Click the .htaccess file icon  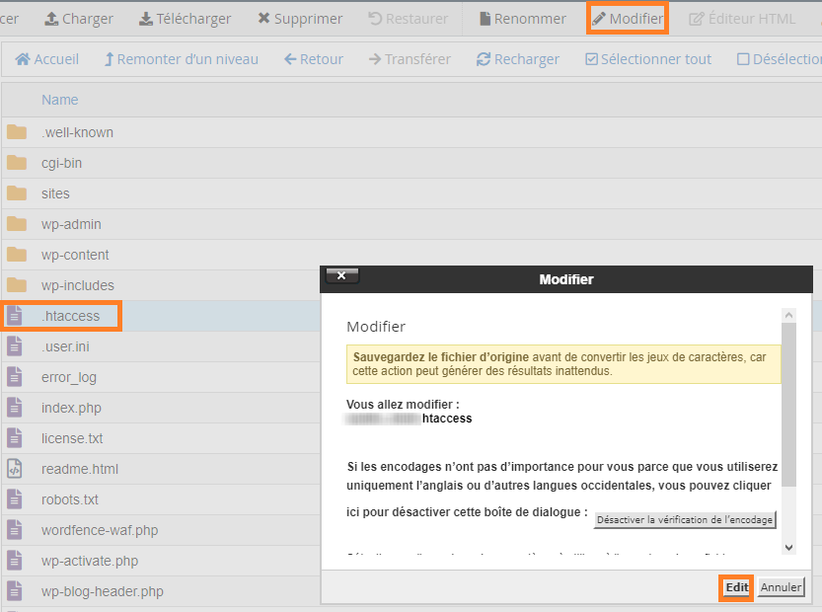coord(15,316)
